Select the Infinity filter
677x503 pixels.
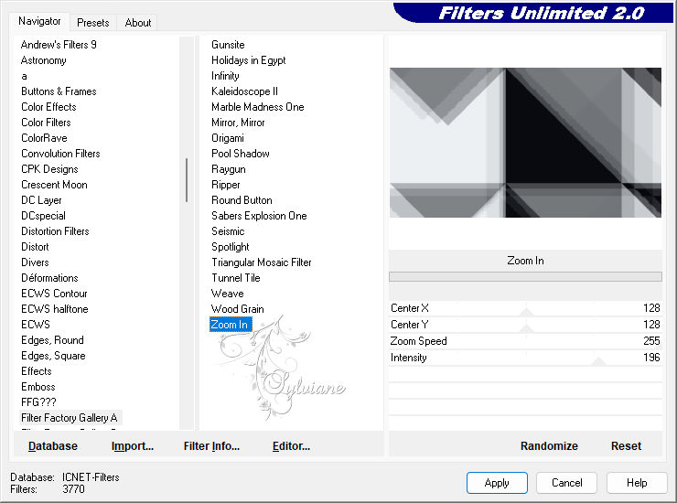(x=225, y=76)
